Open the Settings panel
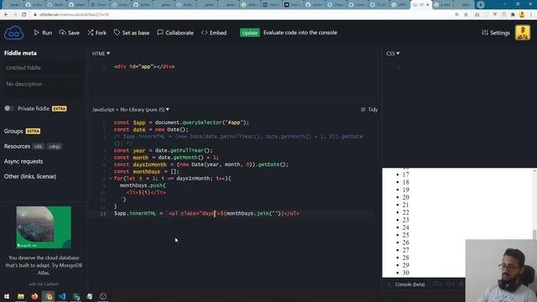The width and height of the screenshot is (537, 302). [x=496, y=33]
